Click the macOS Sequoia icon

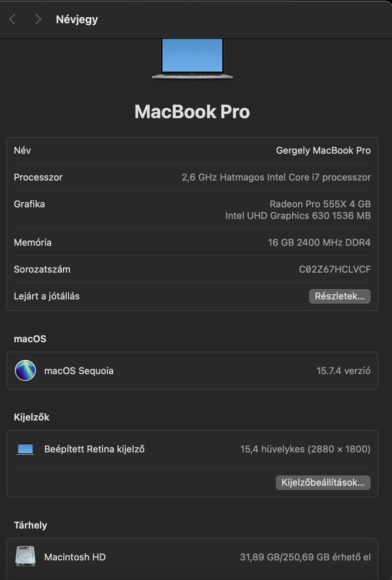click(25, 370)
